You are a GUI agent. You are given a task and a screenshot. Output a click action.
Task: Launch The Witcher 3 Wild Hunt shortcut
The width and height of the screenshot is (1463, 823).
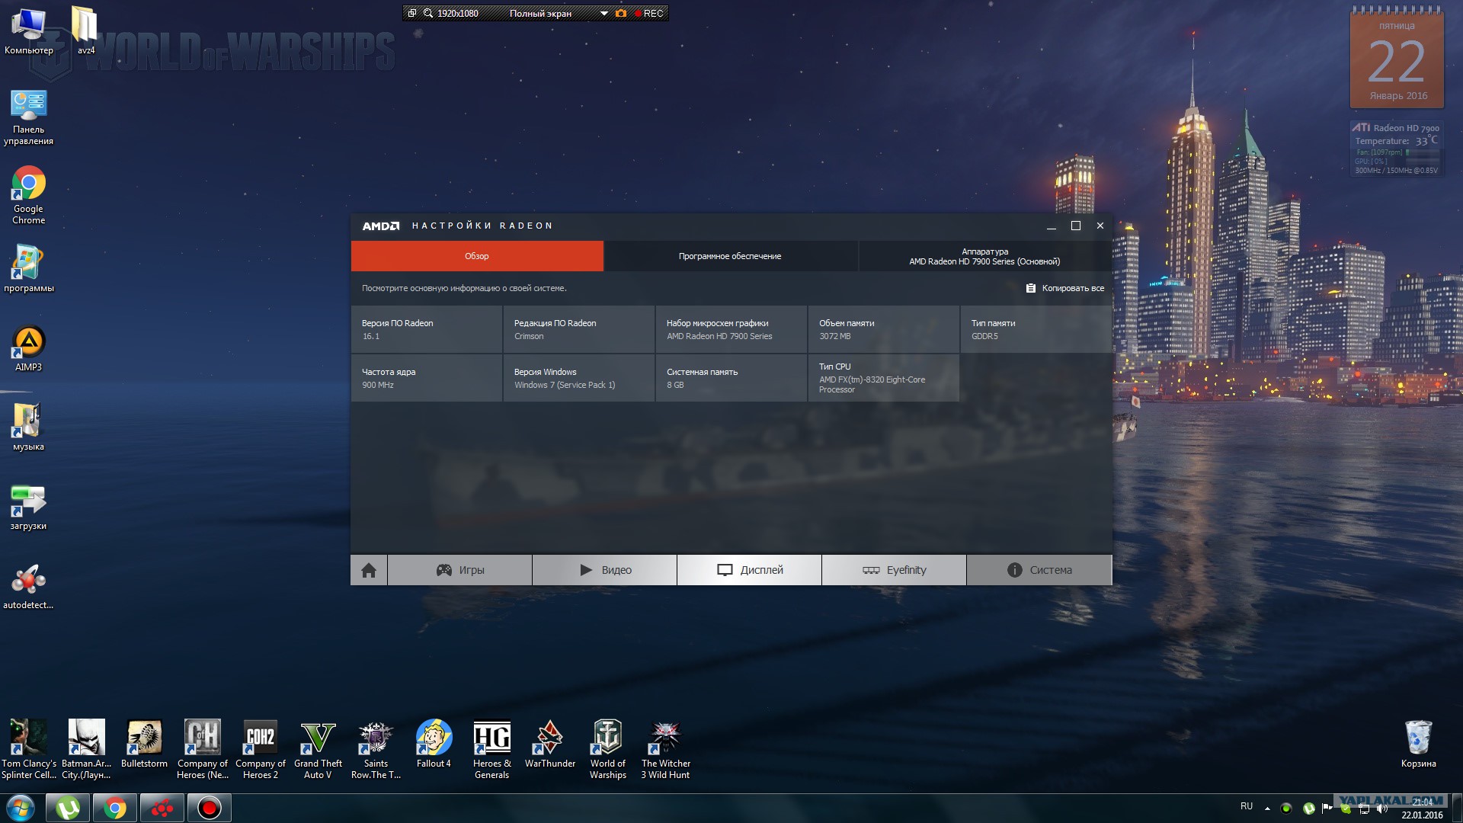(x=666, y=749)
